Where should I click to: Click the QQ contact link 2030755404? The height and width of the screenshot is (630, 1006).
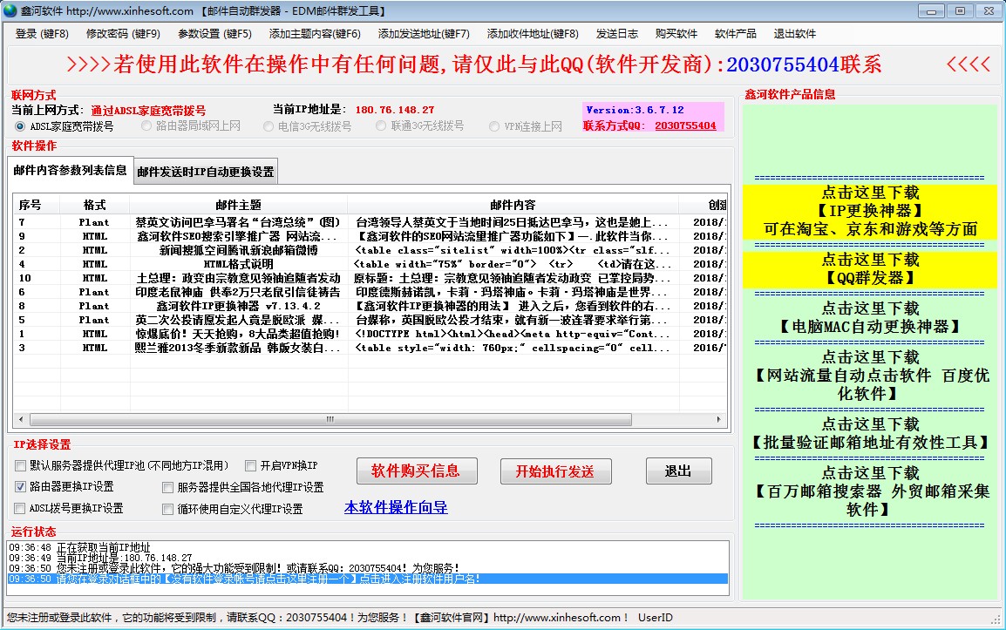coord(685,125)
